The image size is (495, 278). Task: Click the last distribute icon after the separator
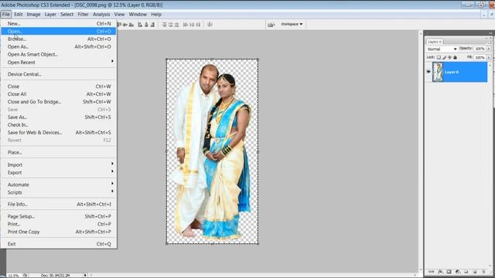(210, 24)
